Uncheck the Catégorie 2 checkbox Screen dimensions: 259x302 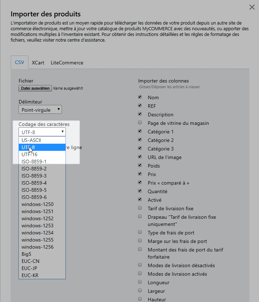point(140,139)
